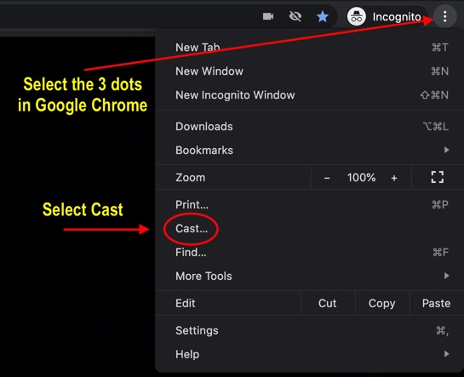Open Find... from the menu
The height and width of the screenshot is (377, 464).
tap(309, 252)
